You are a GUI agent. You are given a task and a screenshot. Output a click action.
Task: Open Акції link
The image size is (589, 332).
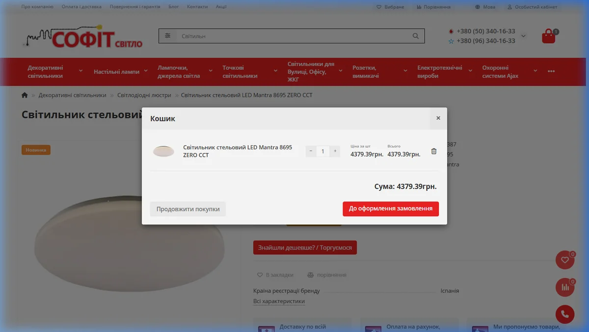click(x=221, y=7)
